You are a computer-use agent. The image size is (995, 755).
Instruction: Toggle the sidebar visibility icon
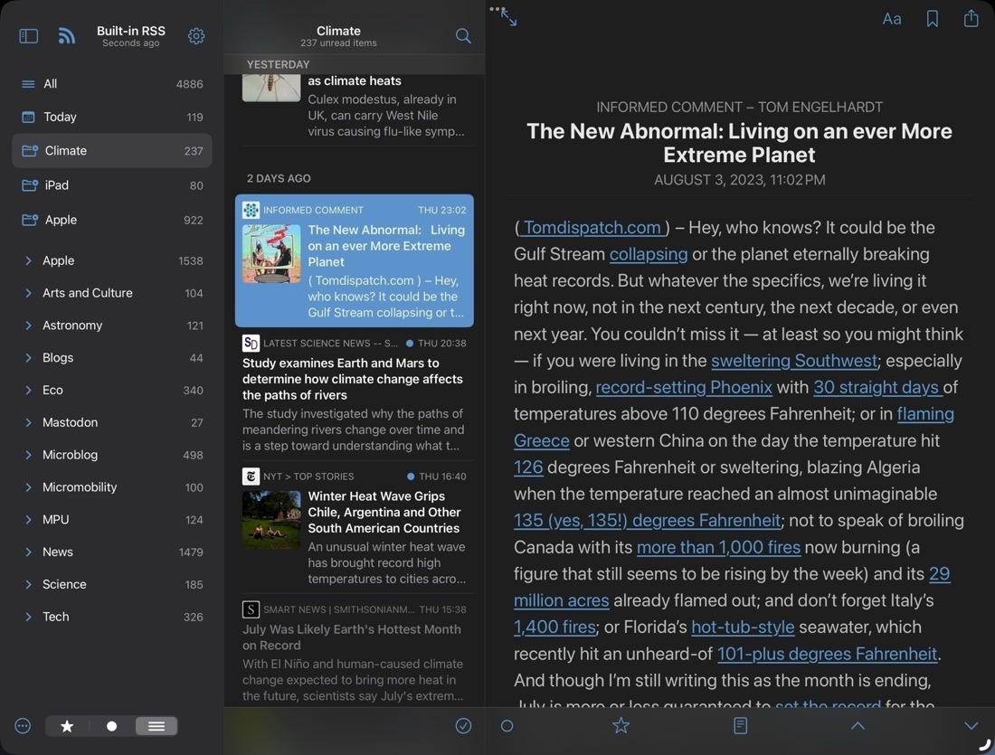click(x=28, y=35)
